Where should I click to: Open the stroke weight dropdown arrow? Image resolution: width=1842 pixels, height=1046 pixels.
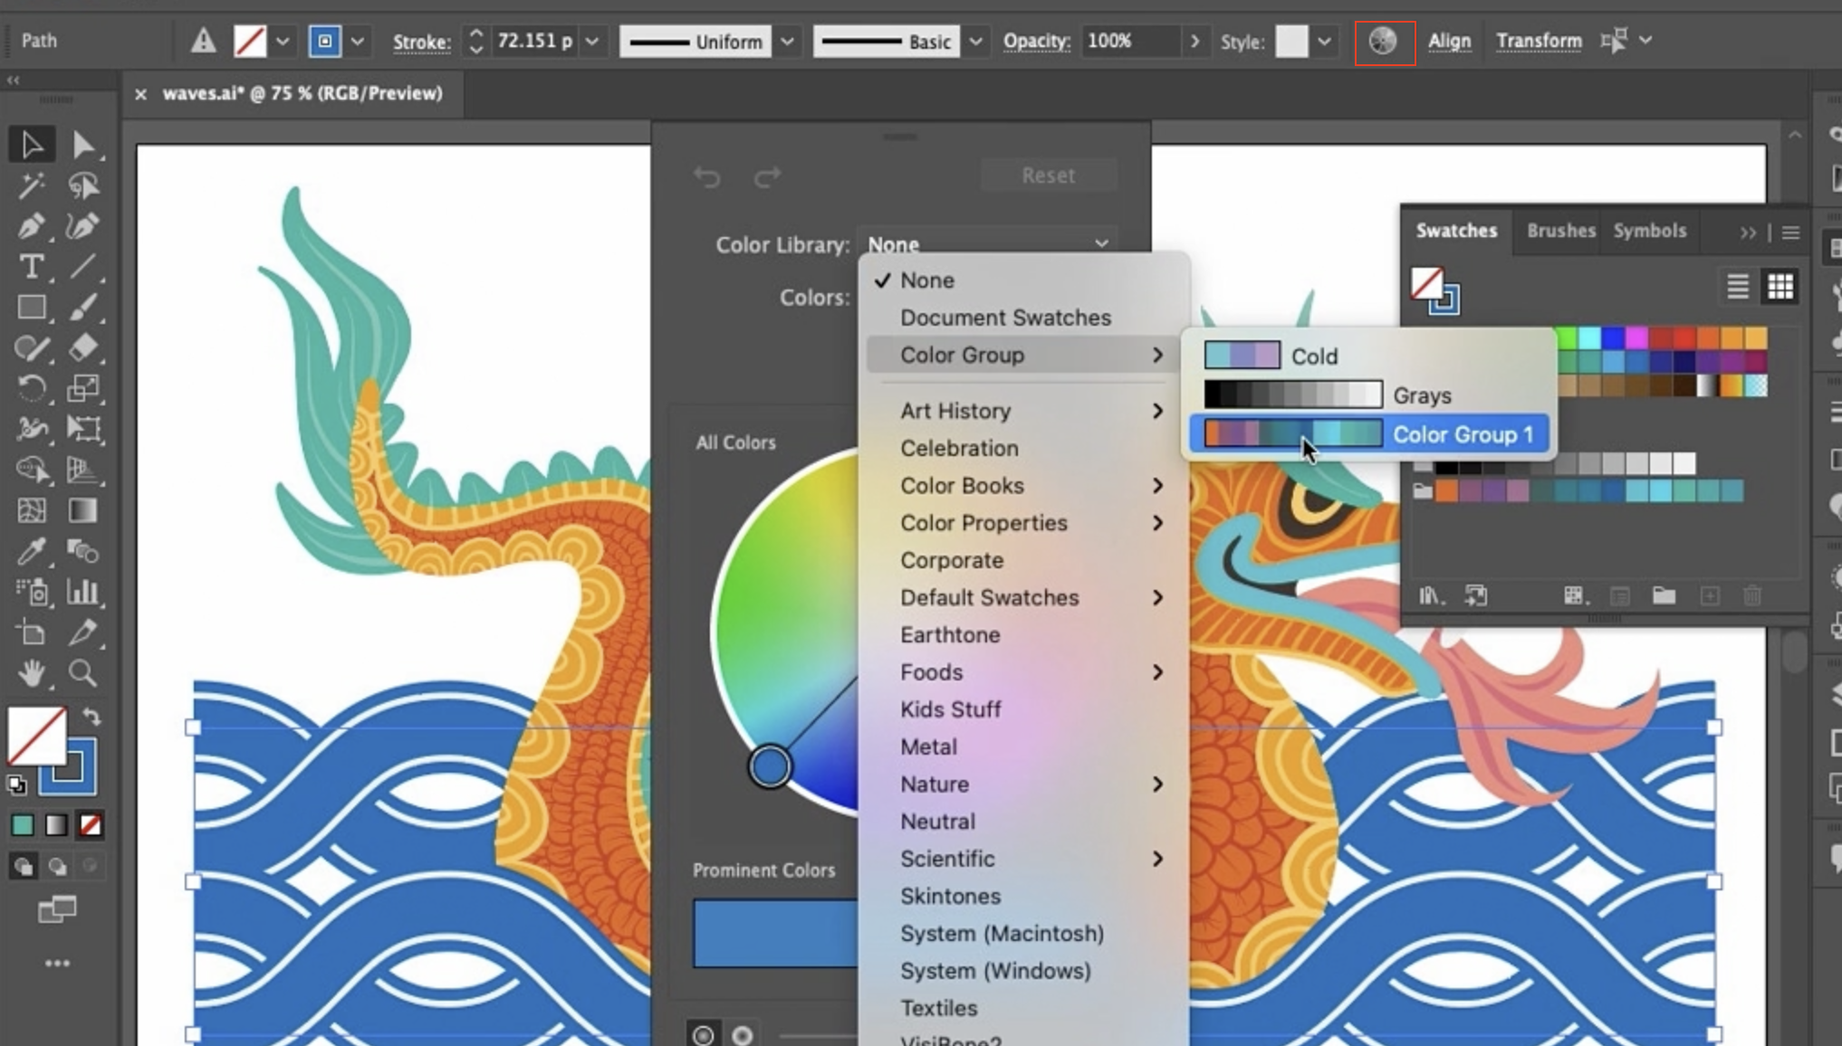(x=592, y=42)
